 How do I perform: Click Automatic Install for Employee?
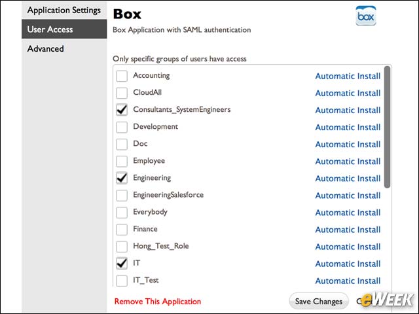tap(348, 162)
